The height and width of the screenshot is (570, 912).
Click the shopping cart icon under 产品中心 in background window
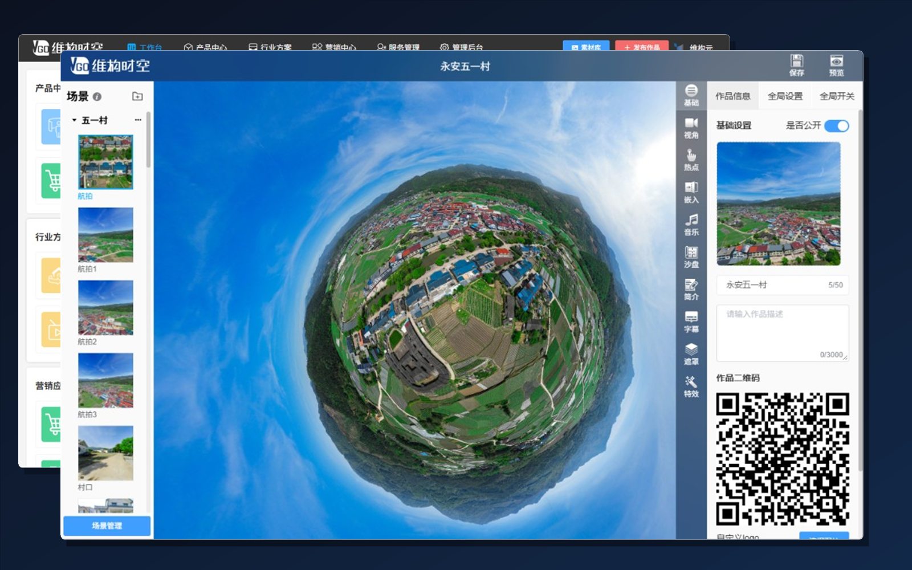point(52,181)
